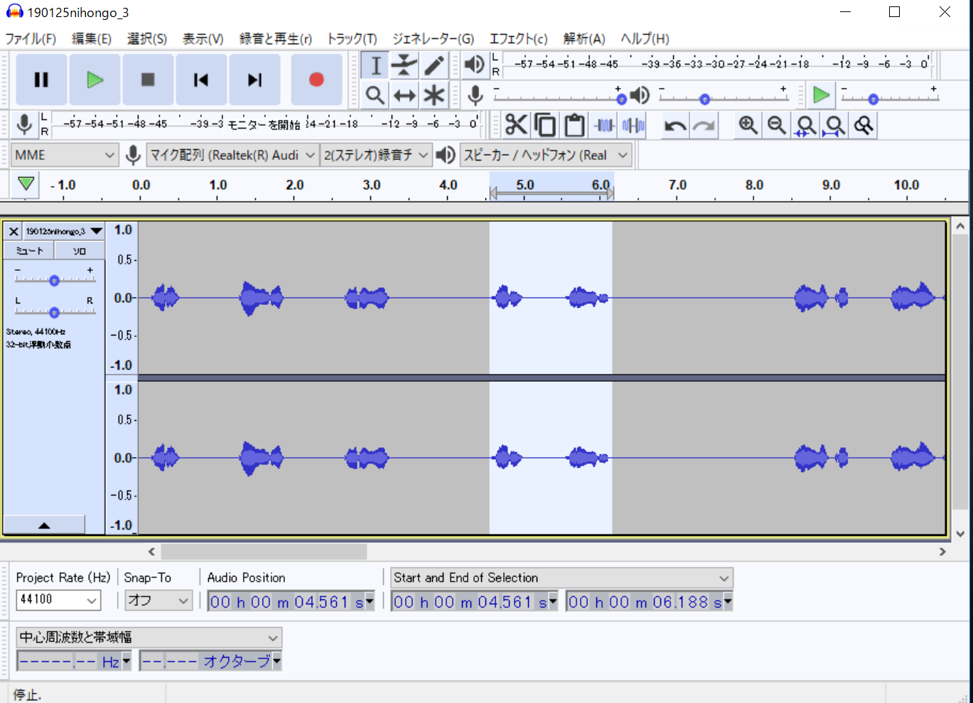The height and width of the screenshot is (703, 973).
Task: Redo the last undone edit
Action: [704, 125]
